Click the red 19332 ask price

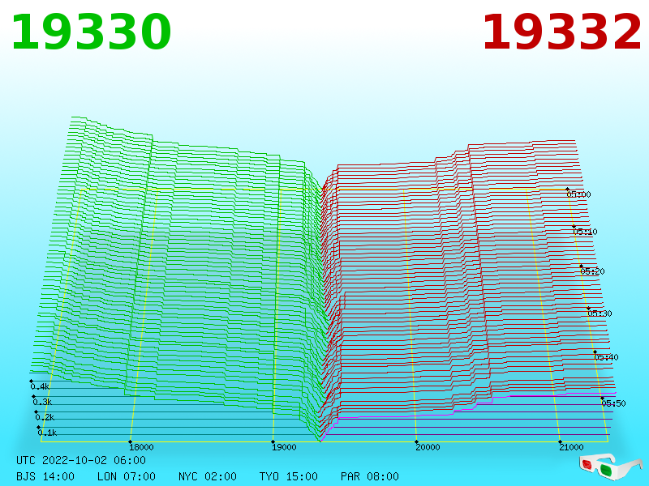(561, 32)
